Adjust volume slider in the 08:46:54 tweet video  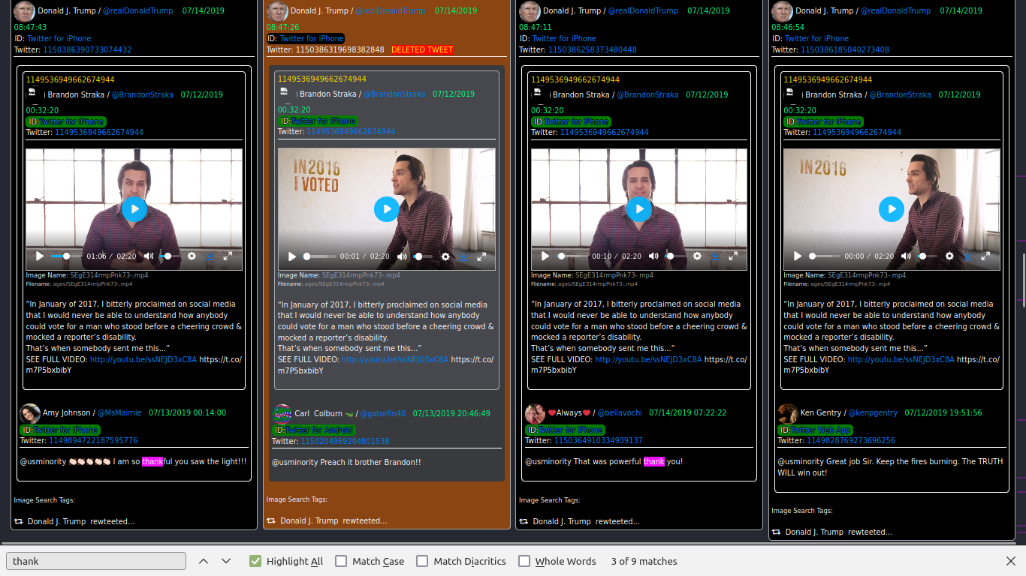pyautogui.click(x=927, y=256)
